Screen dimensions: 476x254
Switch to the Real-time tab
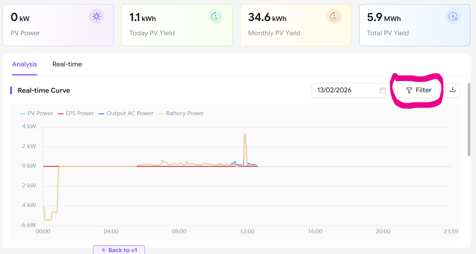coord(67,64)
